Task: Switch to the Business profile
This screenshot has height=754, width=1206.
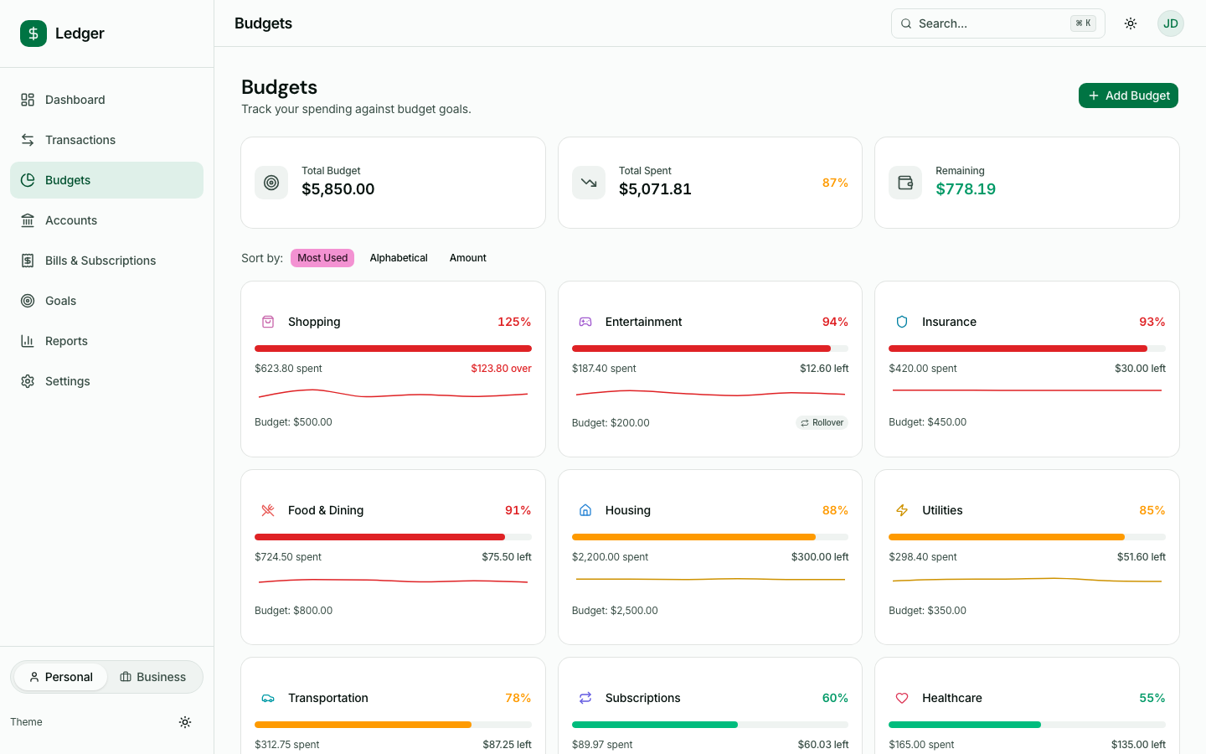Action: 154,677
